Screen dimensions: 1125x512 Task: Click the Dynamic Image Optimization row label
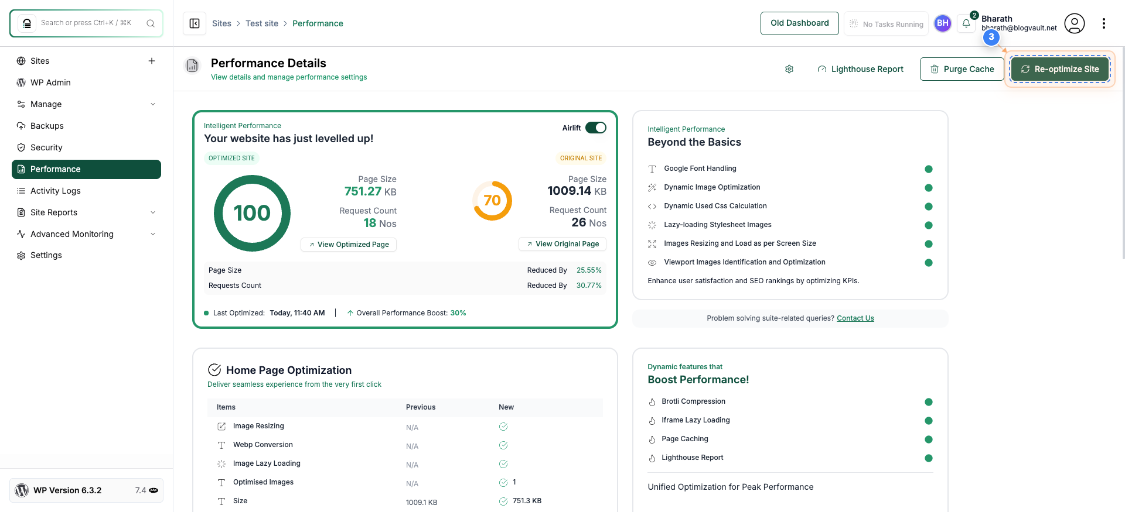click(712, 187)
